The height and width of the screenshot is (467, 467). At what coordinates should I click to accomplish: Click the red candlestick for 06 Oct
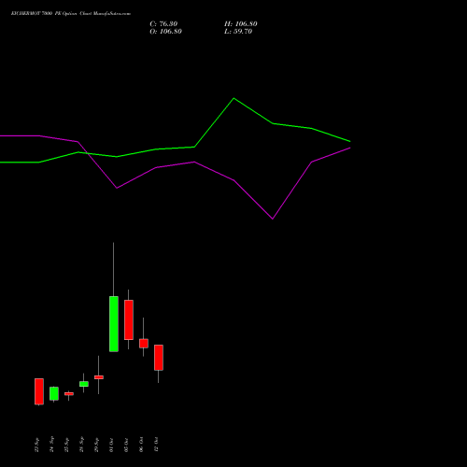[144, 344]
